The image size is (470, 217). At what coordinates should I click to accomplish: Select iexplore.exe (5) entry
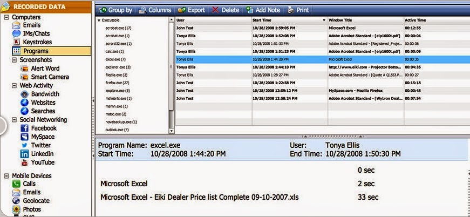pyautogui.click(x=118, y=91)
